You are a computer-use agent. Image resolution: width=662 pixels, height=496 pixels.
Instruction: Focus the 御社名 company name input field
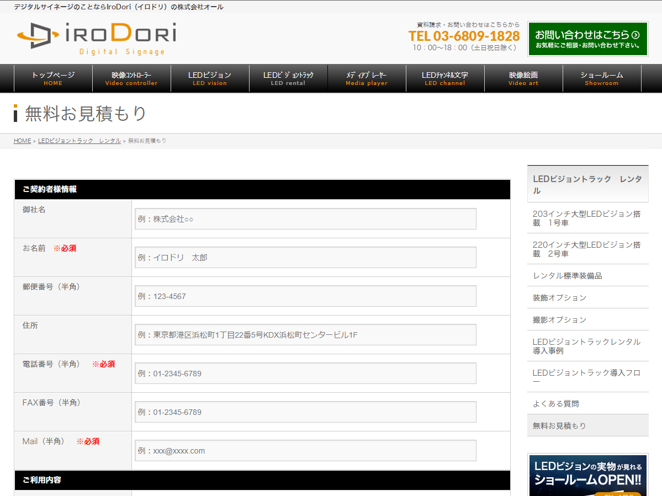(305, 219)
